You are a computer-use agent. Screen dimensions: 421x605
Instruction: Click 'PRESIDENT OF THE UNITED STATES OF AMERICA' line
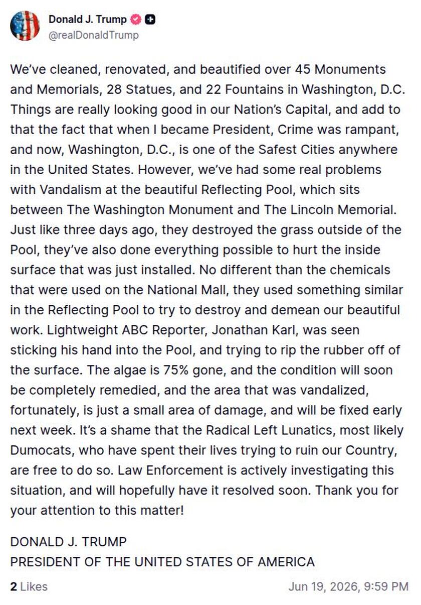[162, 562]
